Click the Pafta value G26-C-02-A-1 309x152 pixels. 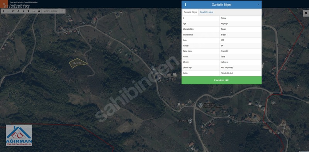pos(240,73)
